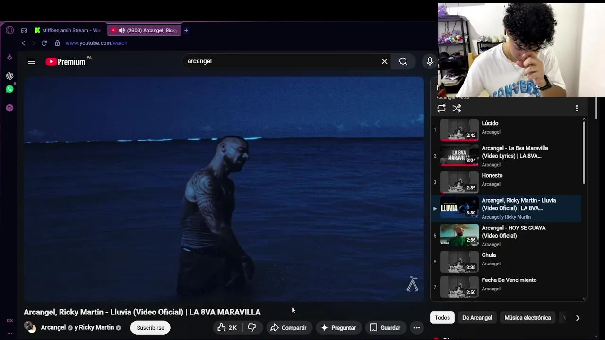Play La 8va Maravilla Video Lyrics item
Viewport: 605px width, 340px height.
tap(506, 156)
